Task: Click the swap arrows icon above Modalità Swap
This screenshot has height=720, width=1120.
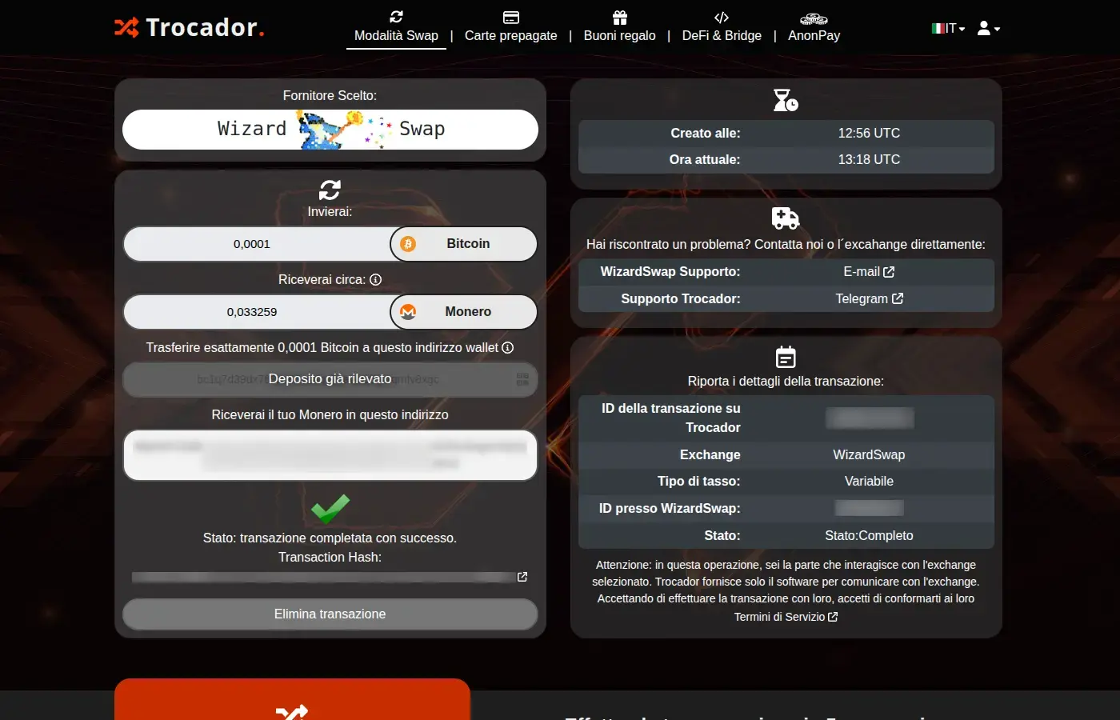Action: click(x=396, y=16)
